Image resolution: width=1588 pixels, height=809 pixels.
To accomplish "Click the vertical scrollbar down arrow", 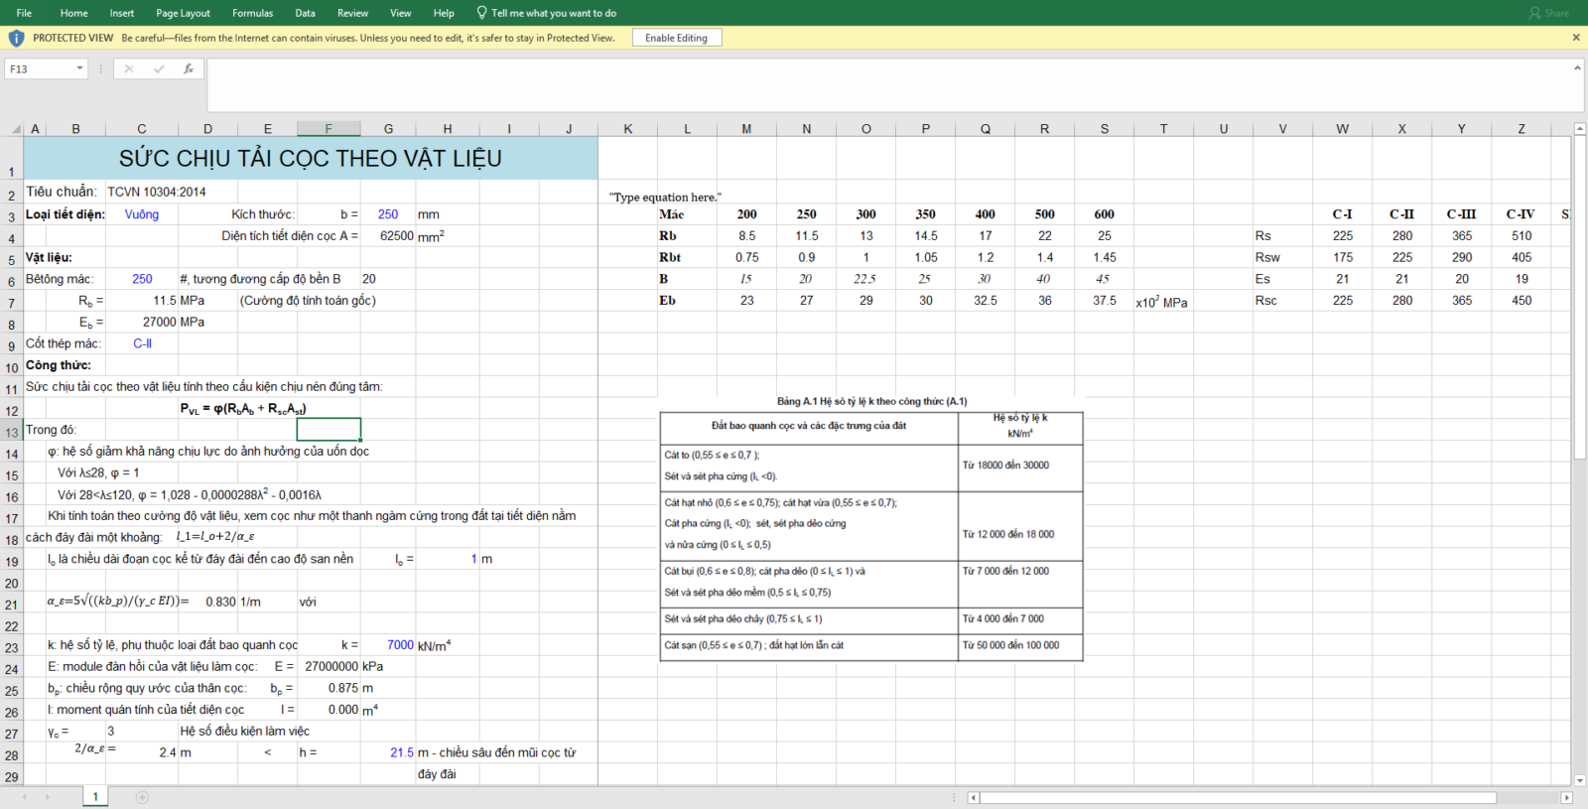I will 1578,780.
